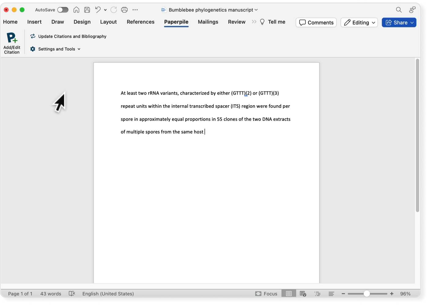Select the Print Layout view button
The width and height of the screenshot is (428, 305).
click(289, 294)
